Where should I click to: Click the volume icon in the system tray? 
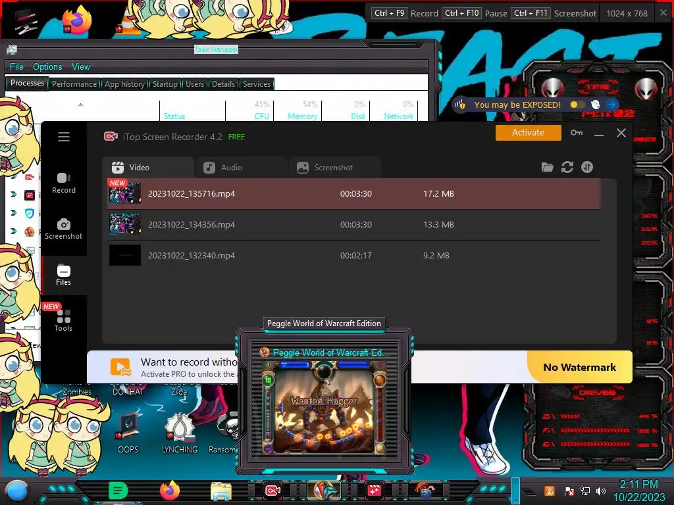coord(601,491)
